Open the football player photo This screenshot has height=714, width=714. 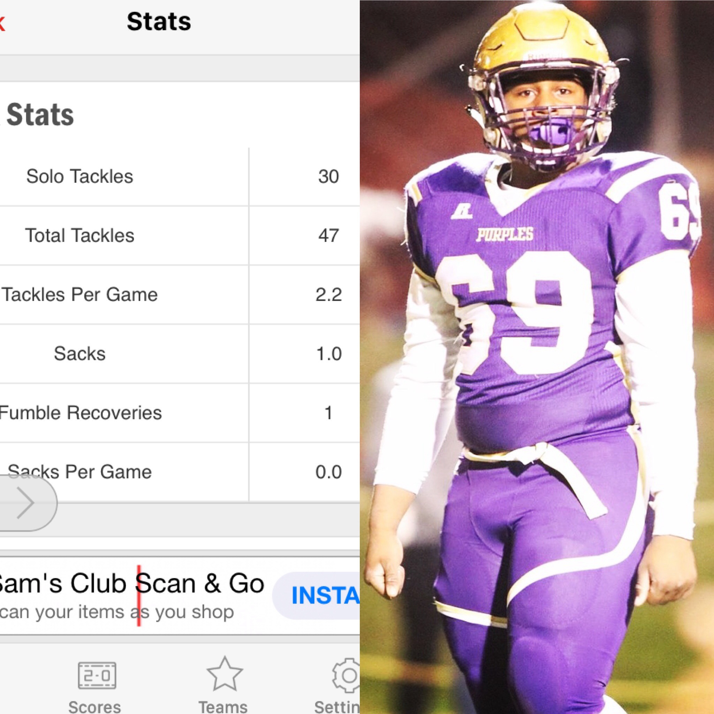tap(537, 357)
